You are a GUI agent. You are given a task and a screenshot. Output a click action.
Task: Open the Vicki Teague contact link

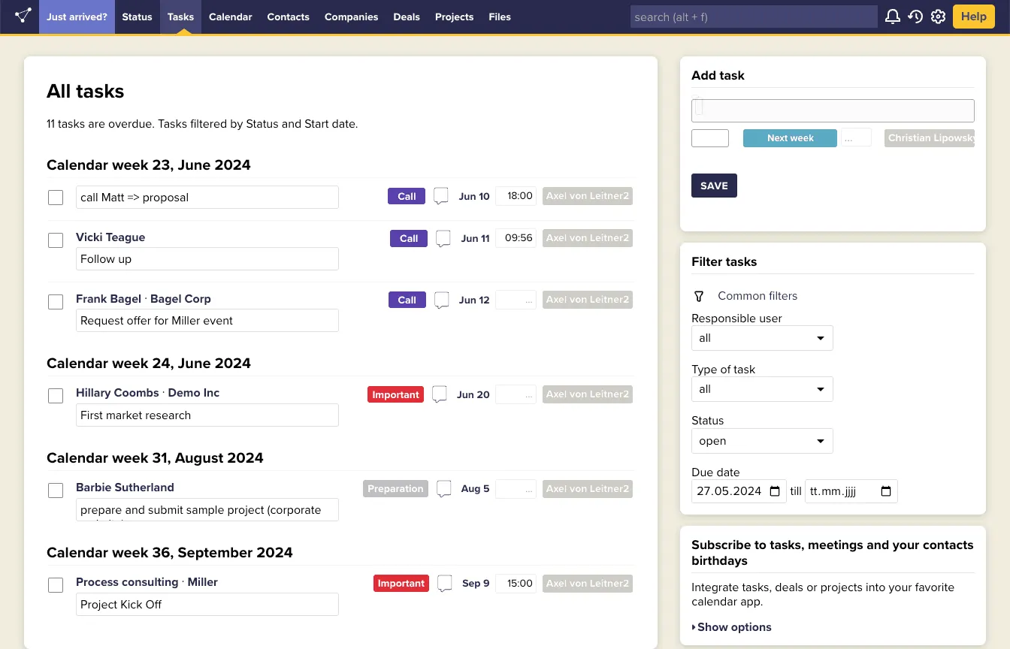click(x=110, y=237)
